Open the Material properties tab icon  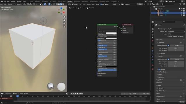pyautogui.click(x=153, y=66)
